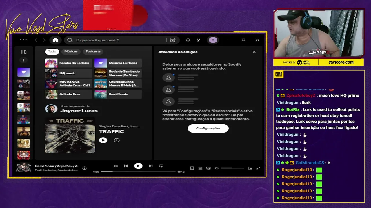
Task: Minimize the Spotify window
Action: tap(230, 40)
